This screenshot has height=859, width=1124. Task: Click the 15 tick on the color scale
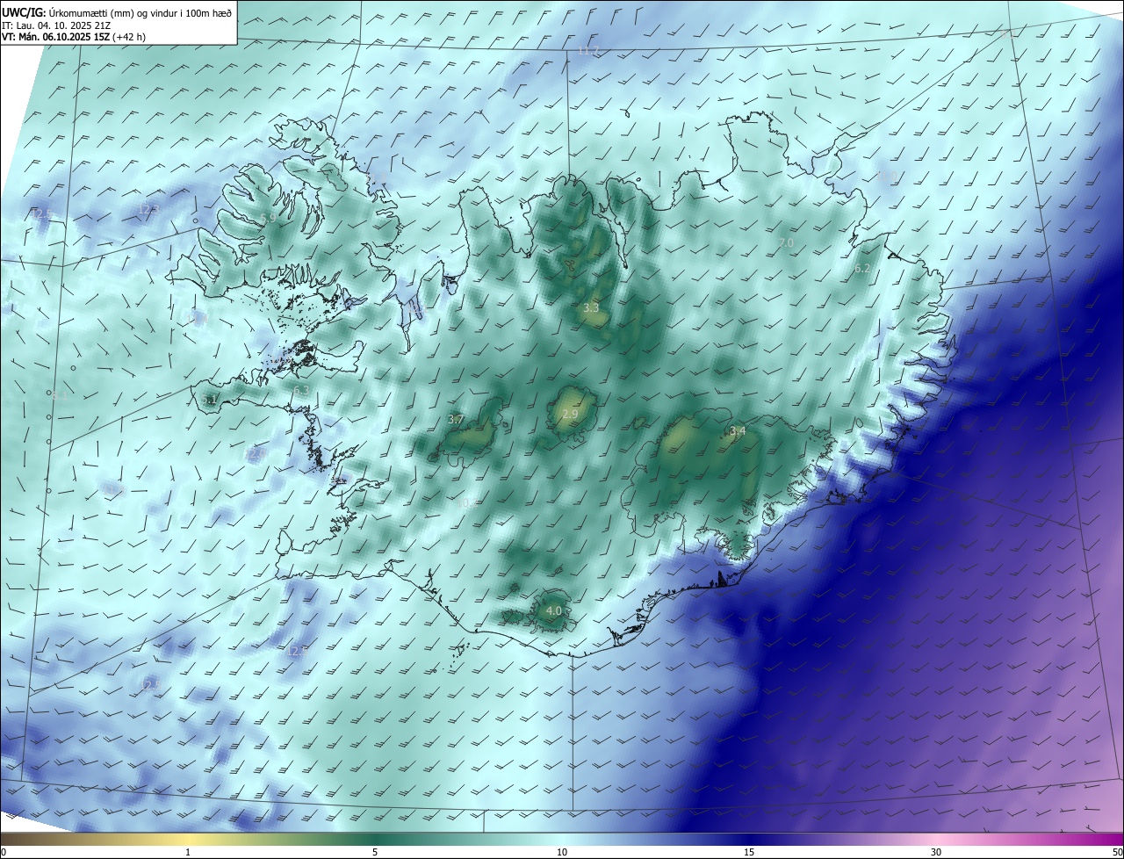point(749,852)
